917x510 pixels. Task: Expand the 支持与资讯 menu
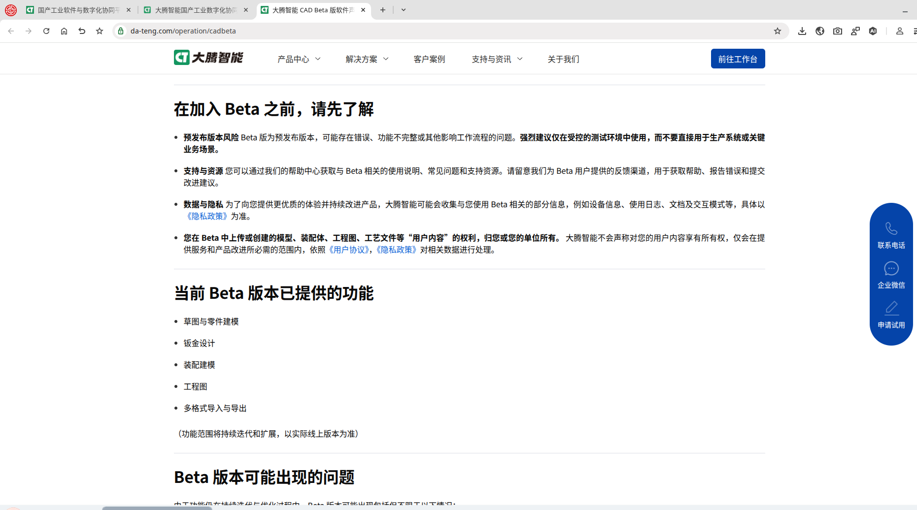tap(497, 59)
